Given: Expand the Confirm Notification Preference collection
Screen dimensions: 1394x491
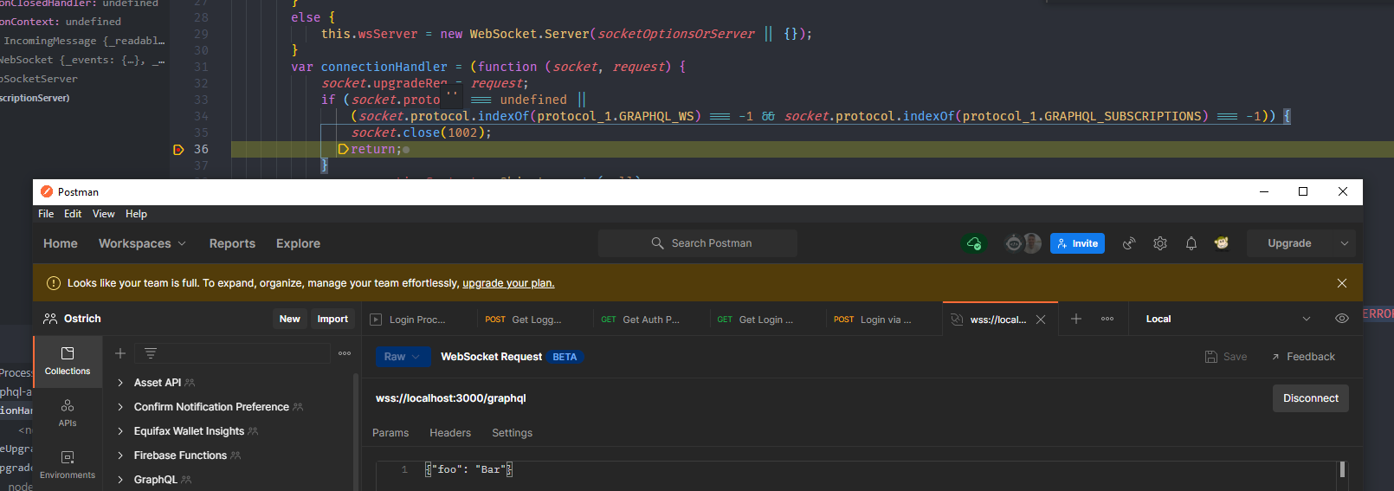Looking at the screenshot, I should pos(120,407).
